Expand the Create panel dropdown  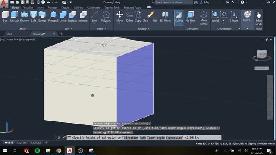pyautogui.click(x=23, y=29)
